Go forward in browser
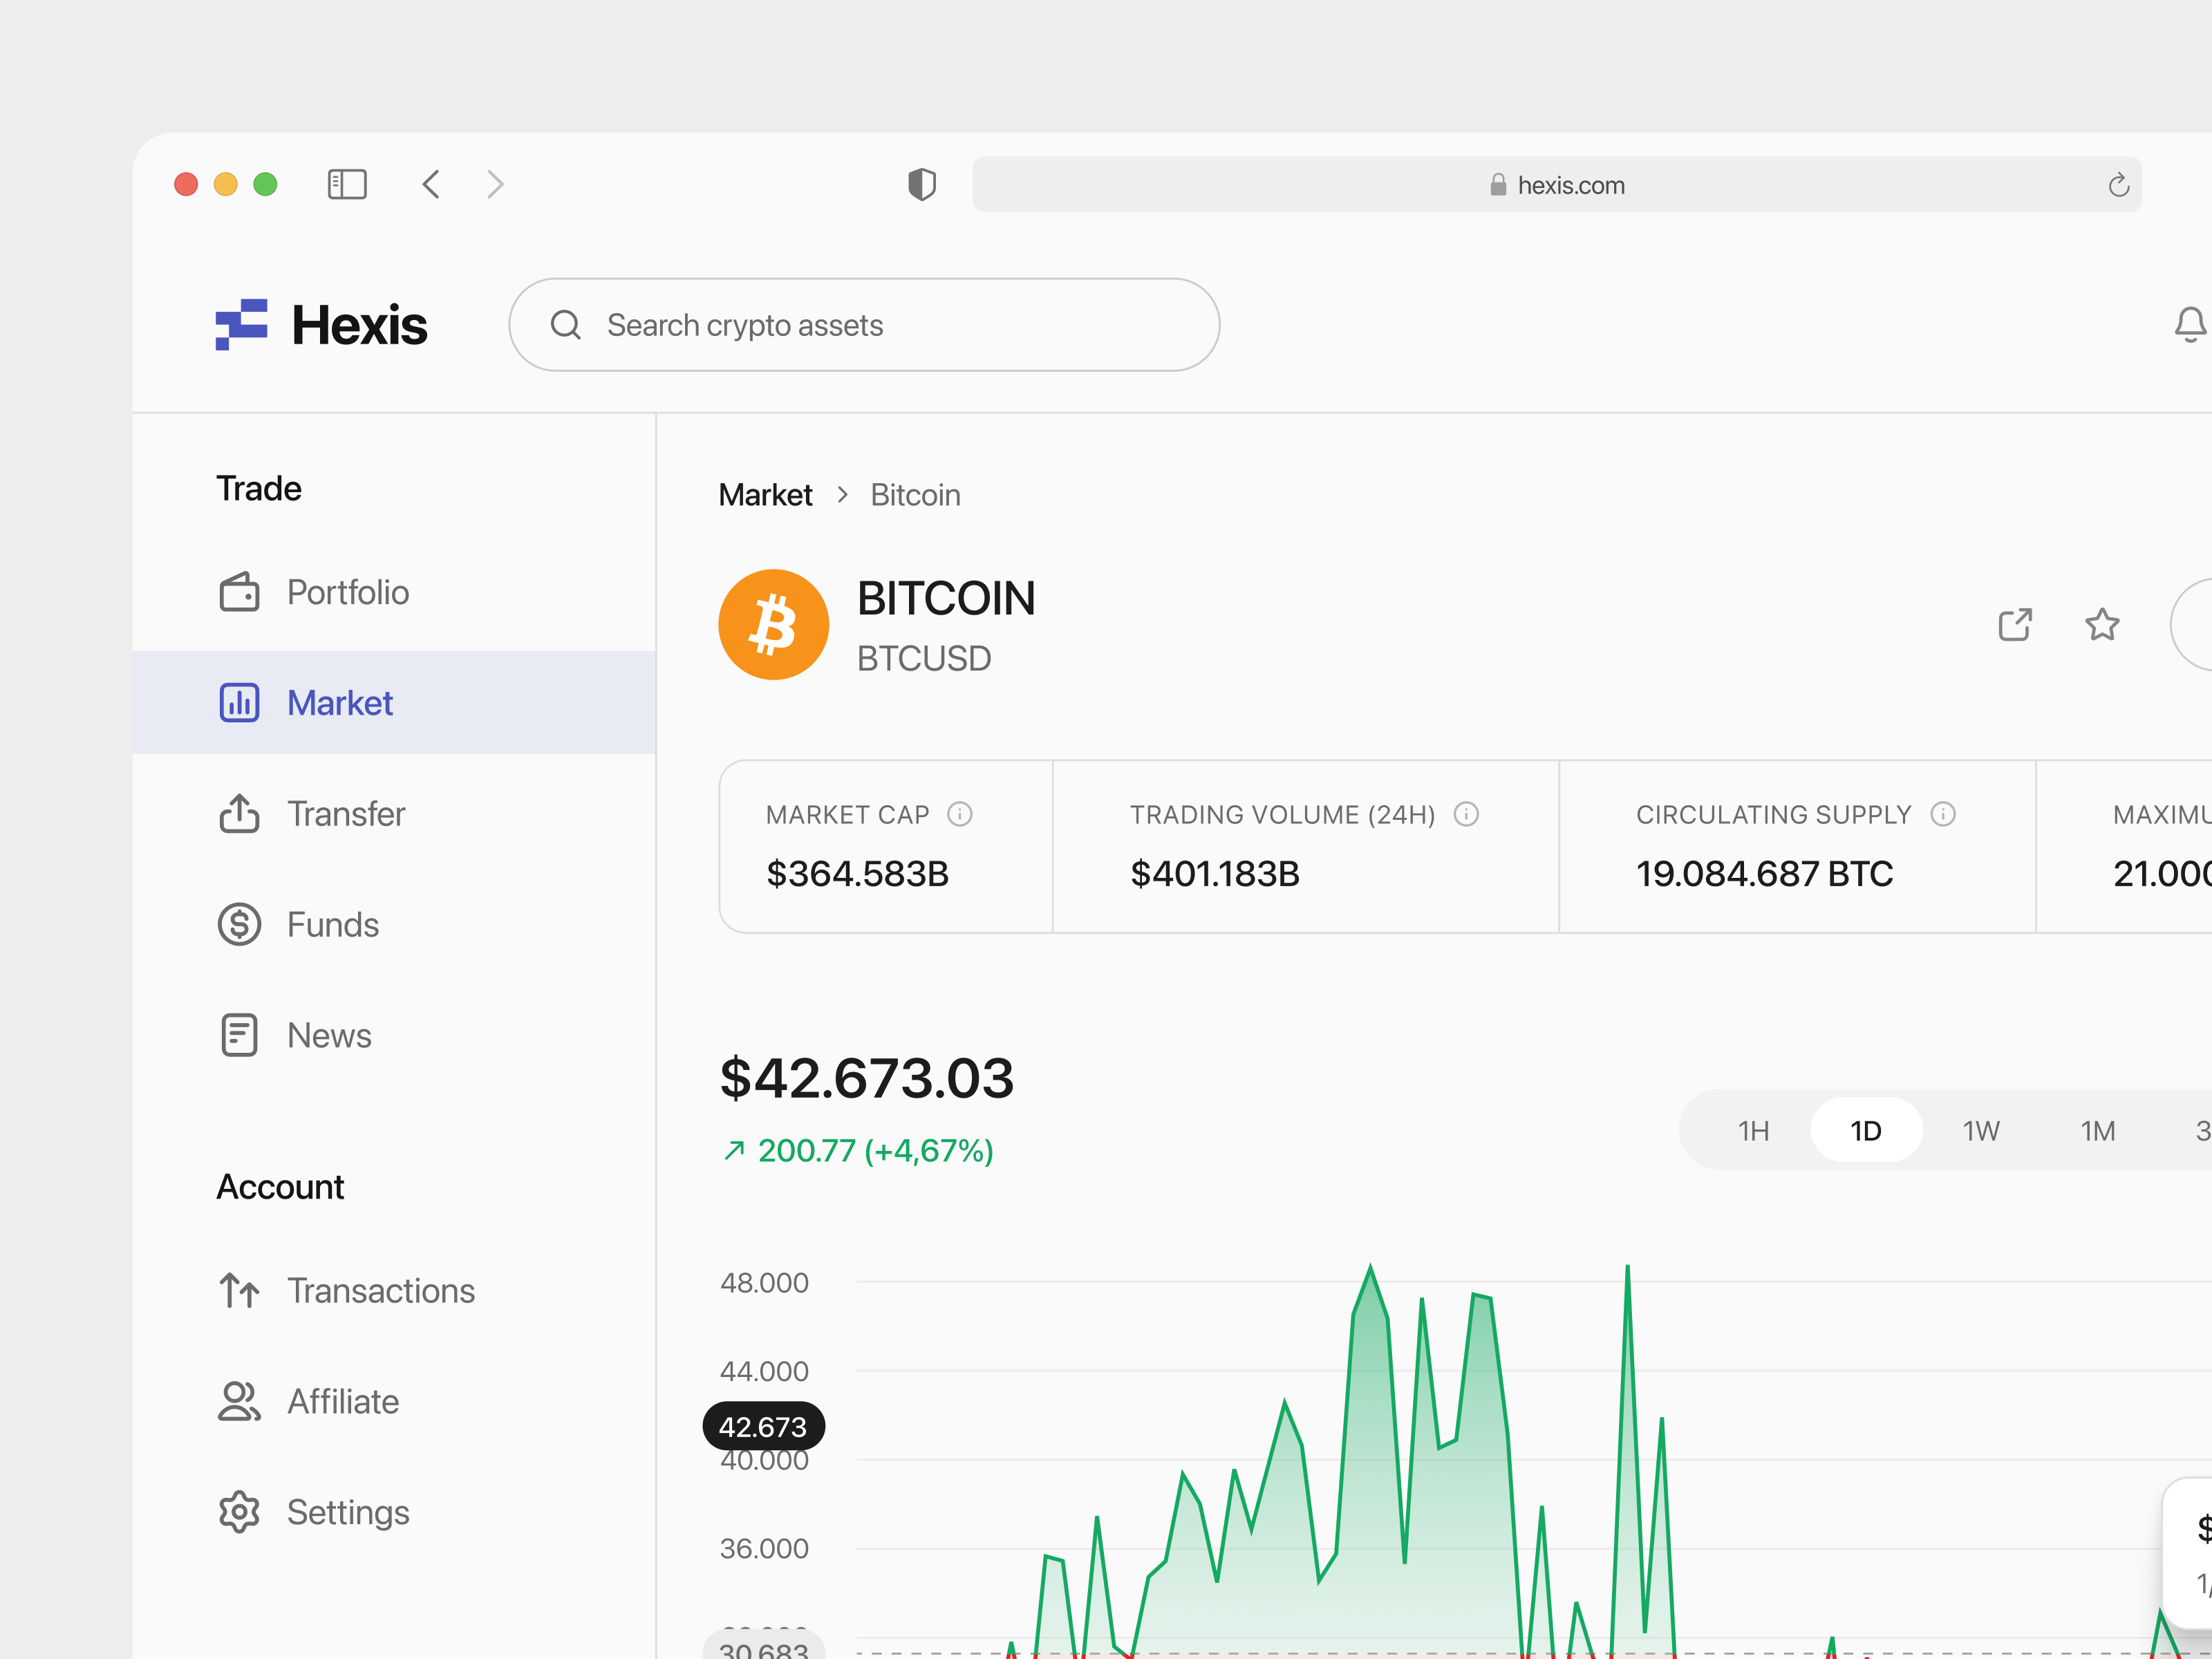This screenshot has height=1659, width=2212. click(495, 184)
